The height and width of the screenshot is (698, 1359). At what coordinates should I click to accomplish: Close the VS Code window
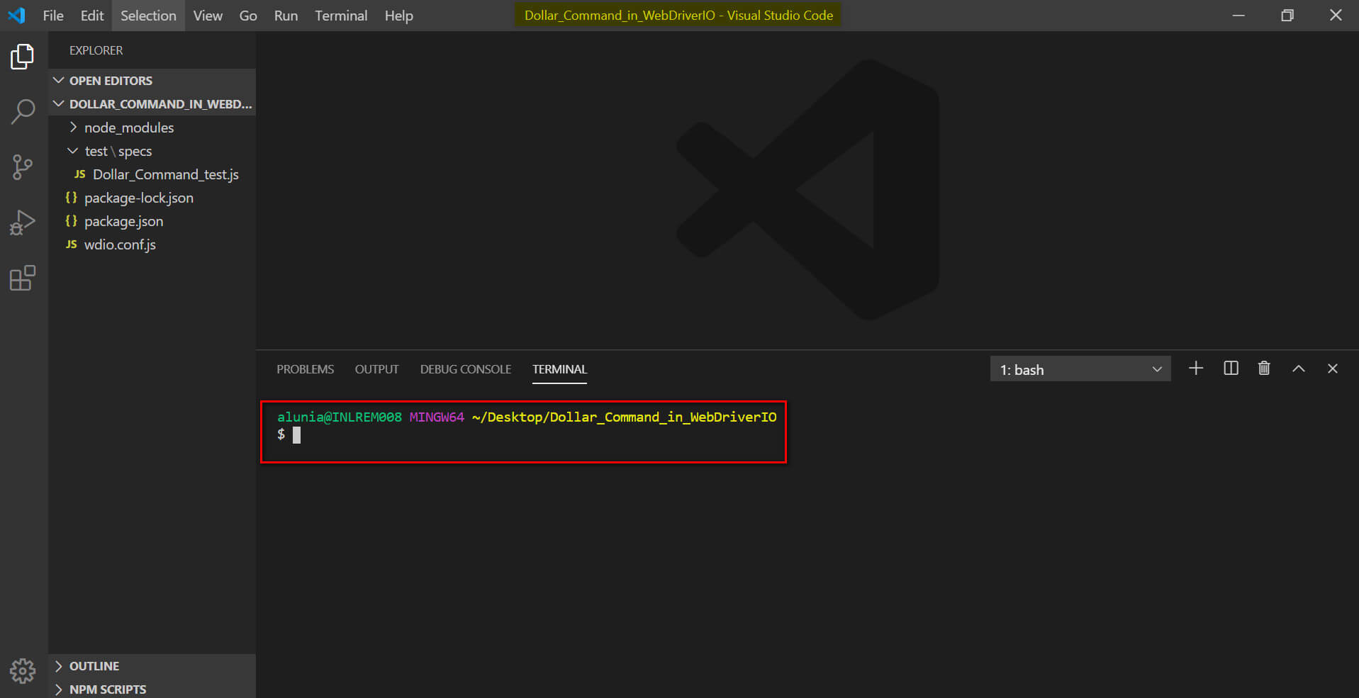(1336, 15)
